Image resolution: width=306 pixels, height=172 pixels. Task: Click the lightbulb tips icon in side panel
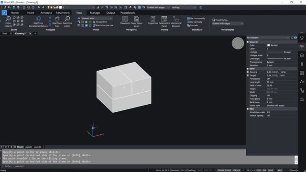[302, 38]
